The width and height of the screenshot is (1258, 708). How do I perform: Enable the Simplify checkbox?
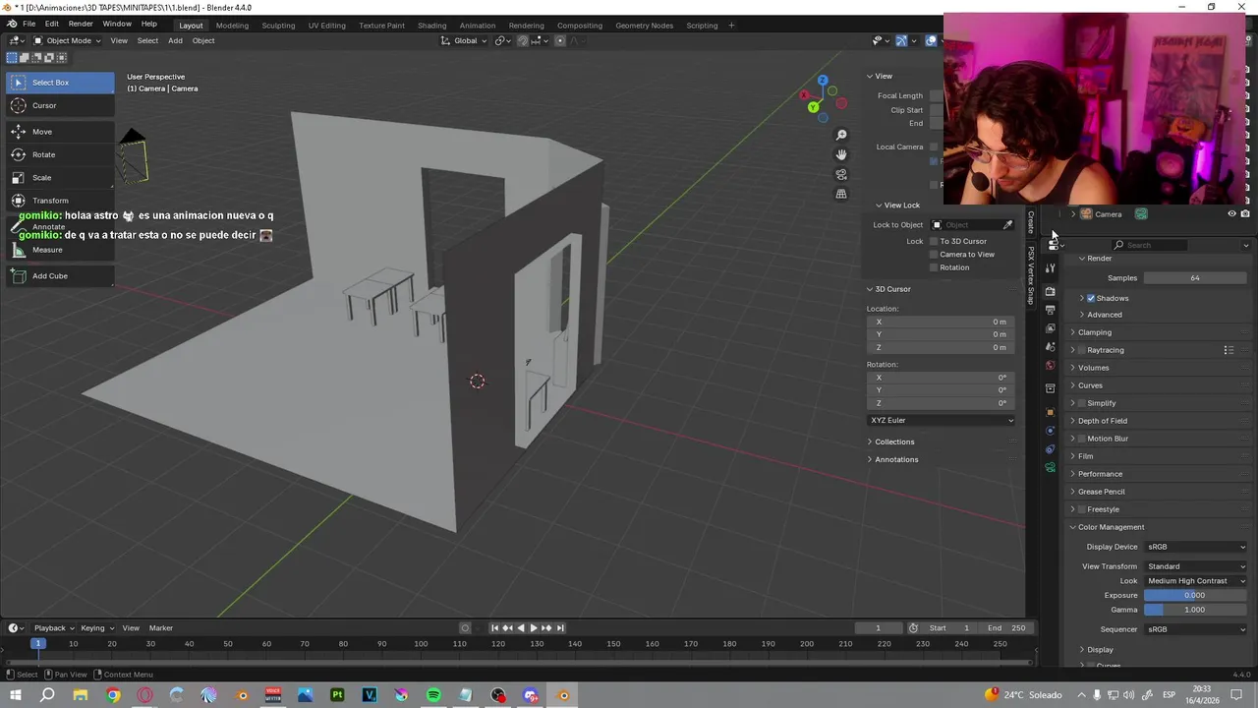tap(1082, 403)
